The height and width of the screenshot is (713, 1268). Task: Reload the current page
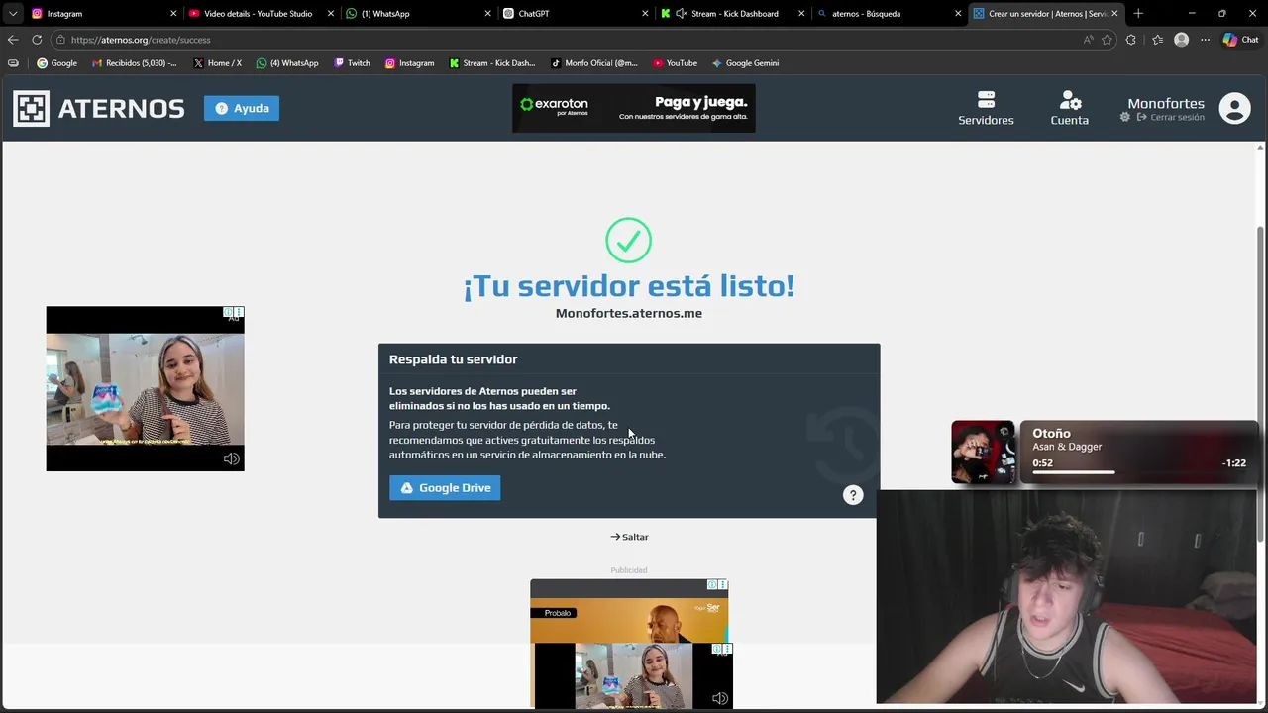(x=37, y=40)
